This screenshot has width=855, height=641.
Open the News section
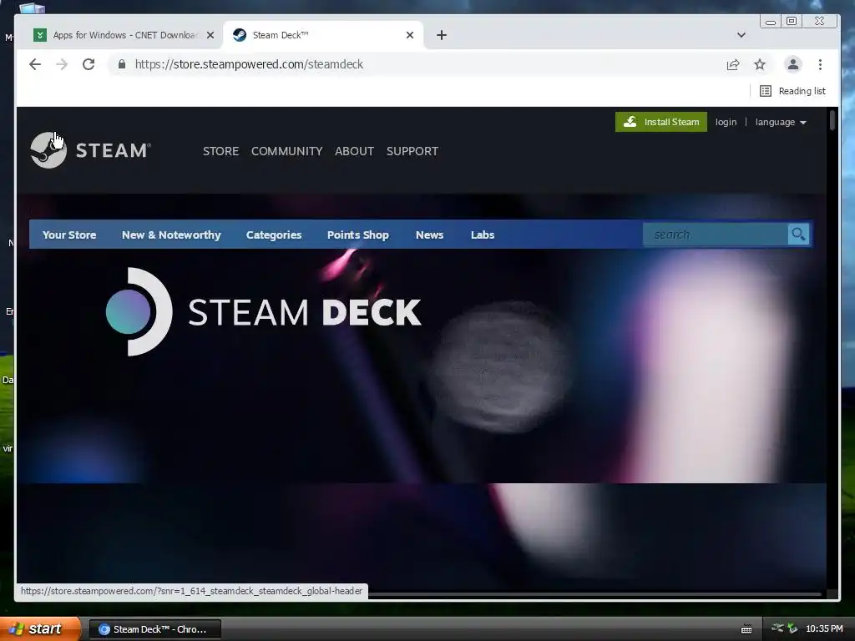pyautogui.click(x=430, y=235)
